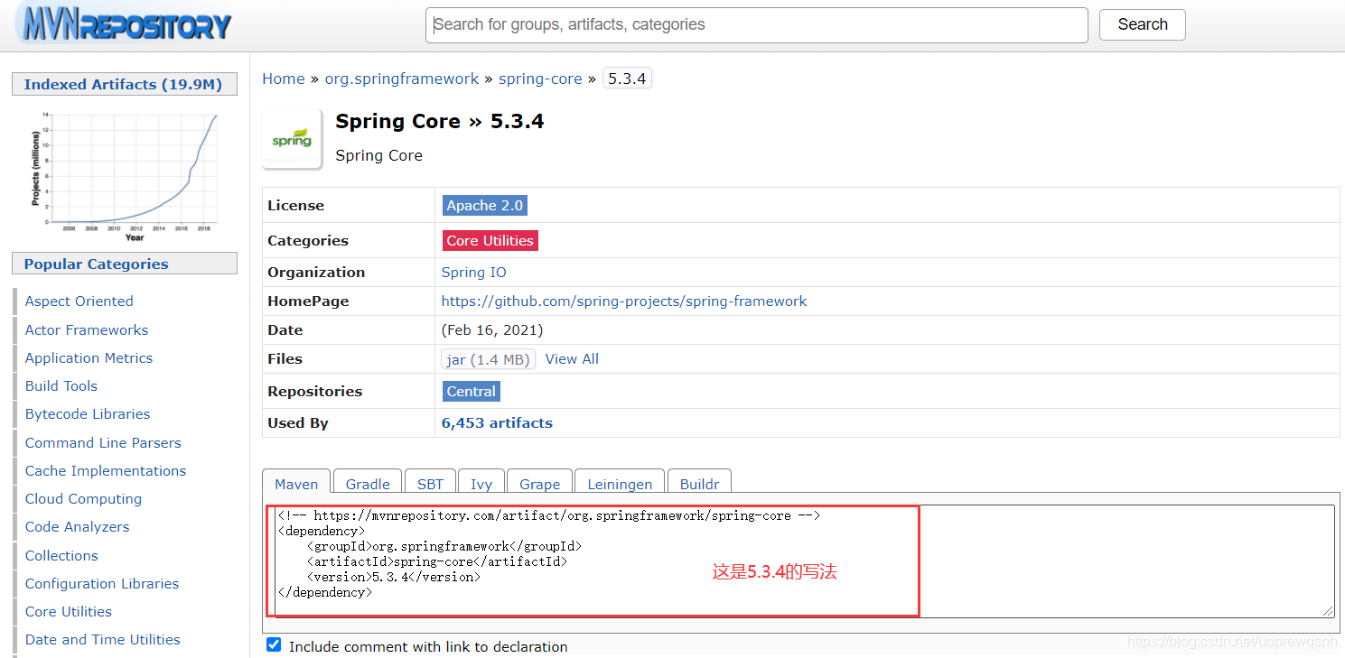Open Cloud Computing category
This screenshot has width=1345, height=658.
pos(83,499)
